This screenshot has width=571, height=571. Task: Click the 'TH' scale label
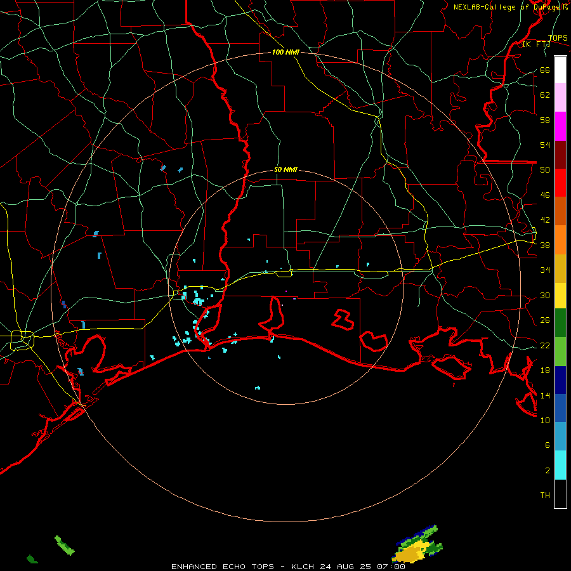pos(545,496)
